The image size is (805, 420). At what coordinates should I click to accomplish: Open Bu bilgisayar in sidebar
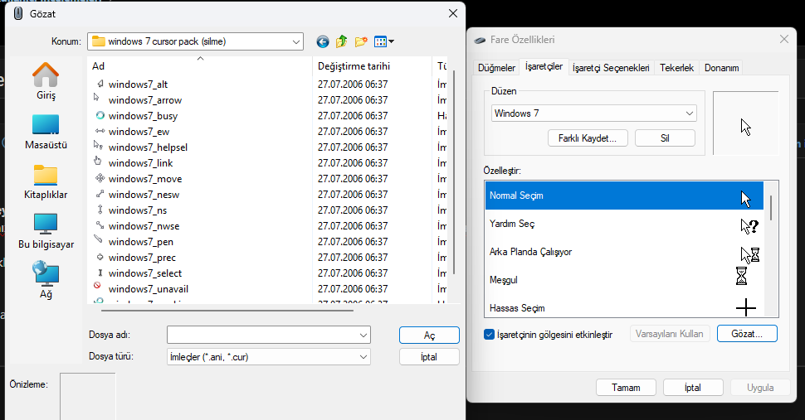point(46,231)
